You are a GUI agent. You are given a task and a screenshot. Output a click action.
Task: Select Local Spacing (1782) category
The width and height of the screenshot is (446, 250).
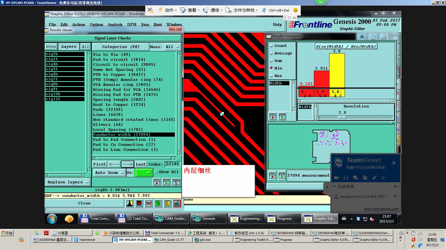click(118, 130)
